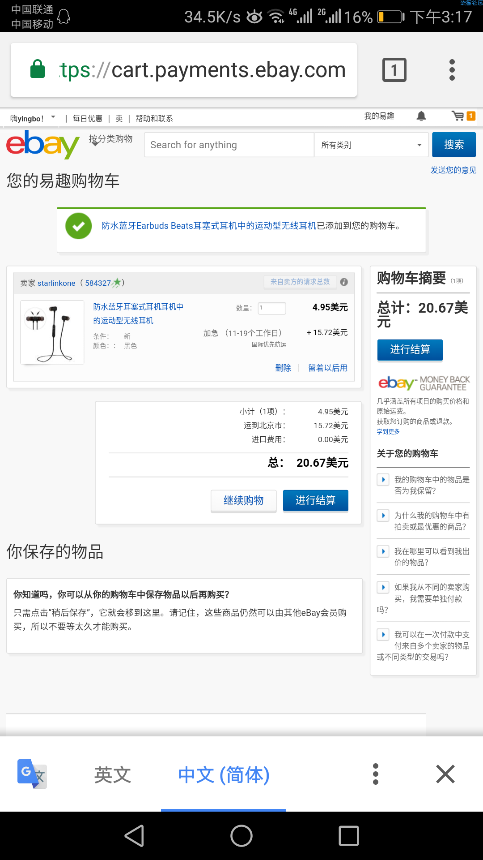Open seller feedback score 584327
This screenshot has width=483, height=860.
(x=98, y=283)
